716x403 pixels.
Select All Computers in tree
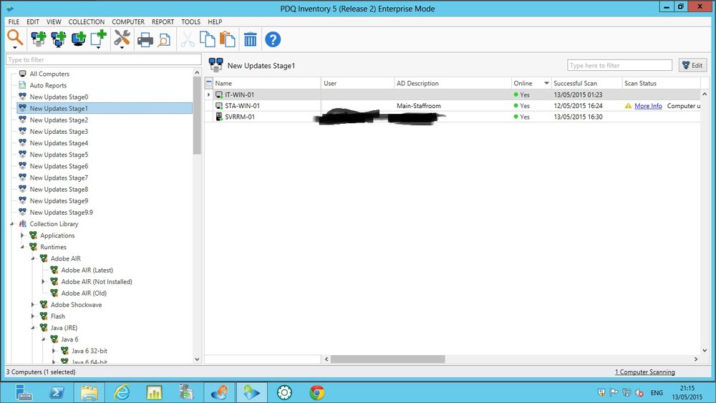point(49,74)
